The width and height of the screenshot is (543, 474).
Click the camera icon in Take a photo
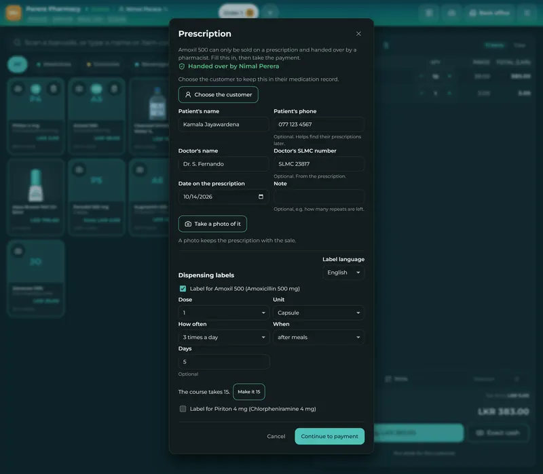point(188,224)
